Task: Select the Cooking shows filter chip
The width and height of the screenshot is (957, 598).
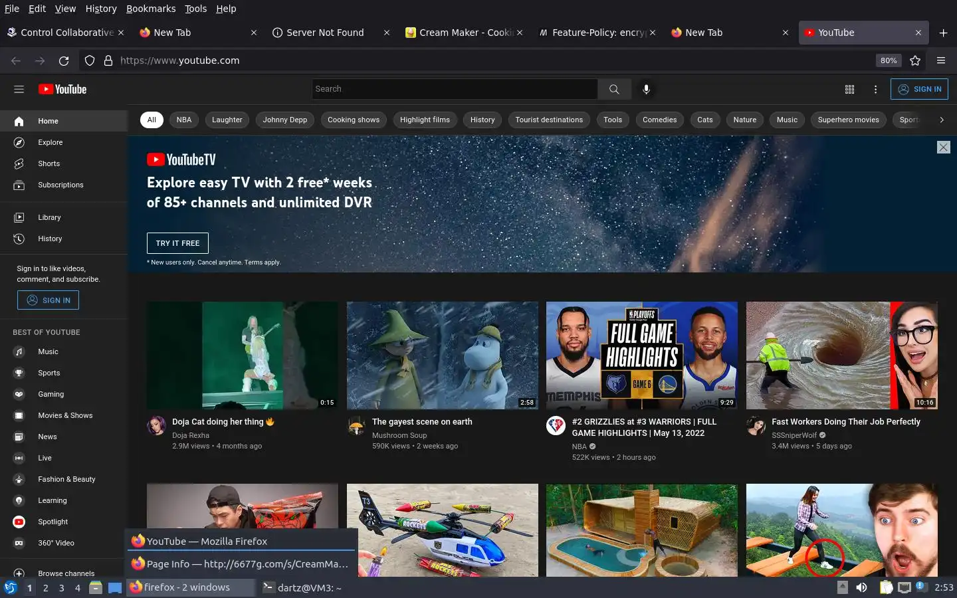Action: click(x=354, y=120)
